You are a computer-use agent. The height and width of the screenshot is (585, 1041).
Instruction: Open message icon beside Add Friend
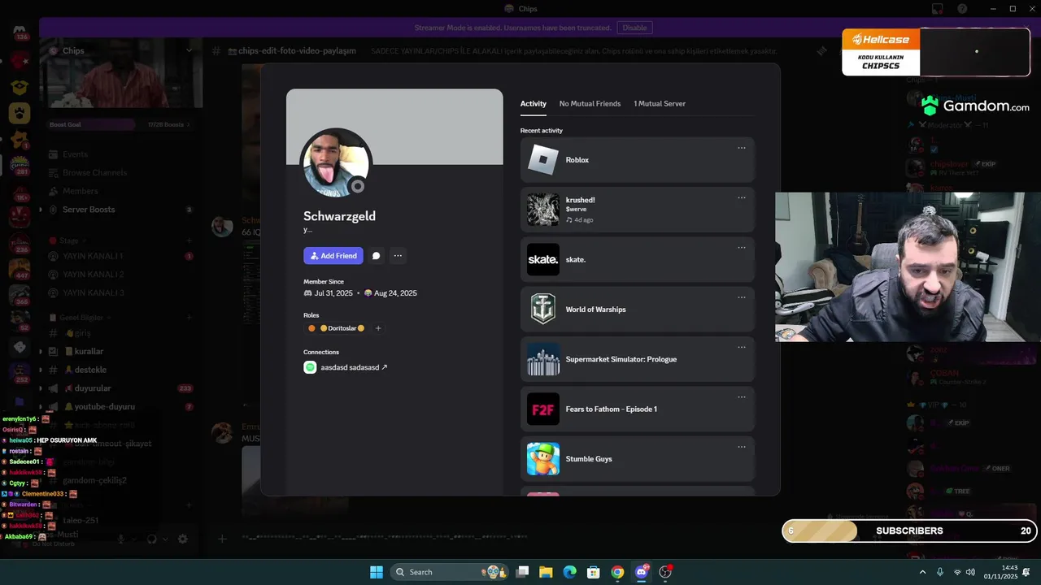pos(377,256)
